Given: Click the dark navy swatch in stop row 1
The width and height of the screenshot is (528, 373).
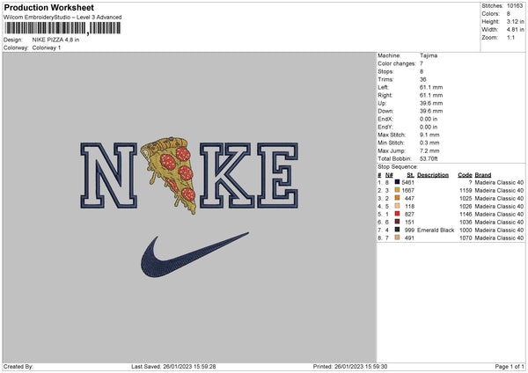Looking at the screenshot, I should point(397,182).
